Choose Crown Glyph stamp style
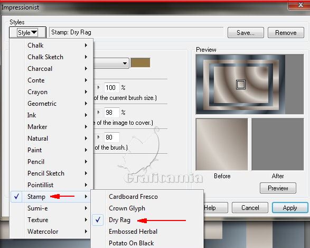 (x=127, y=208)
